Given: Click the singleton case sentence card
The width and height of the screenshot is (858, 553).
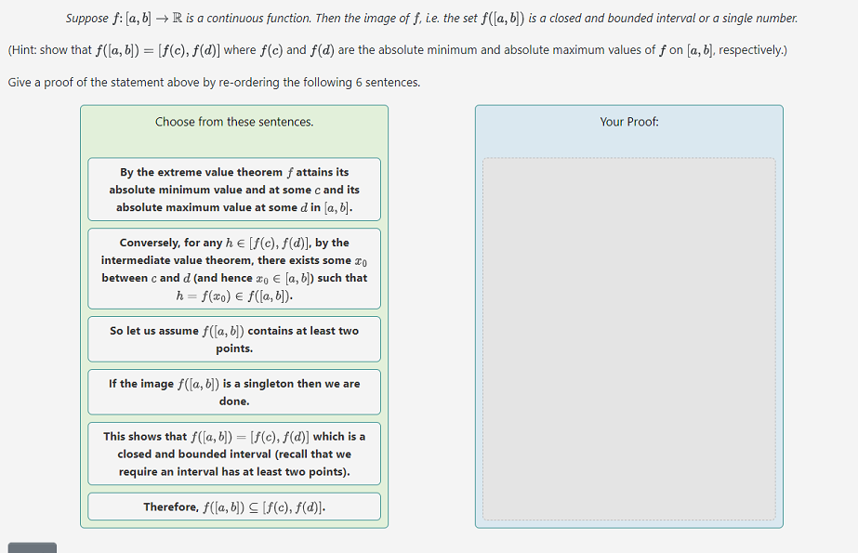Looking at the screenshot, I should (x=233, y=391).
